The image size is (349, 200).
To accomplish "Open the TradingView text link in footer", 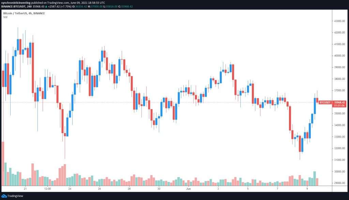I will tap(15, 196).
